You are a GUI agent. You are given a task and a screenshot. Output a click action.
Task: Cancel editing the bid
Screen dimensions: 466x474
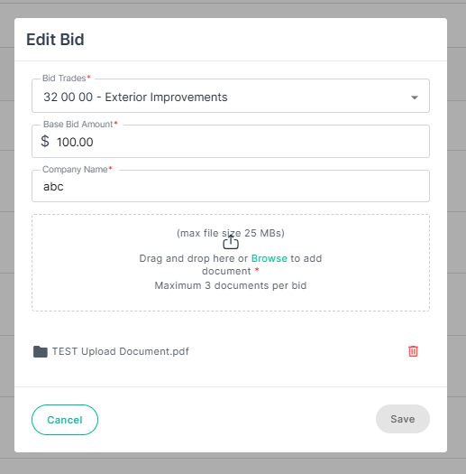click(x=65, y=420)
